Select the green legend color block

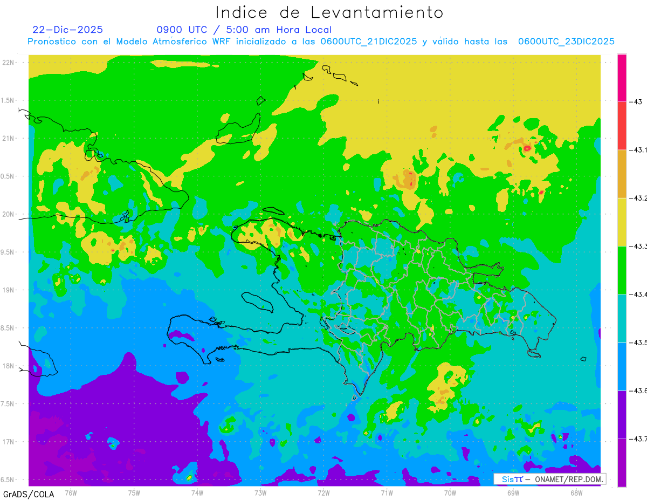[622, 270]
